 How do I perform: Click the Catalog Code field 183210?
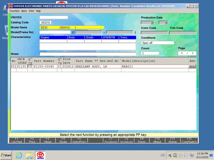(x=45, y=22)
